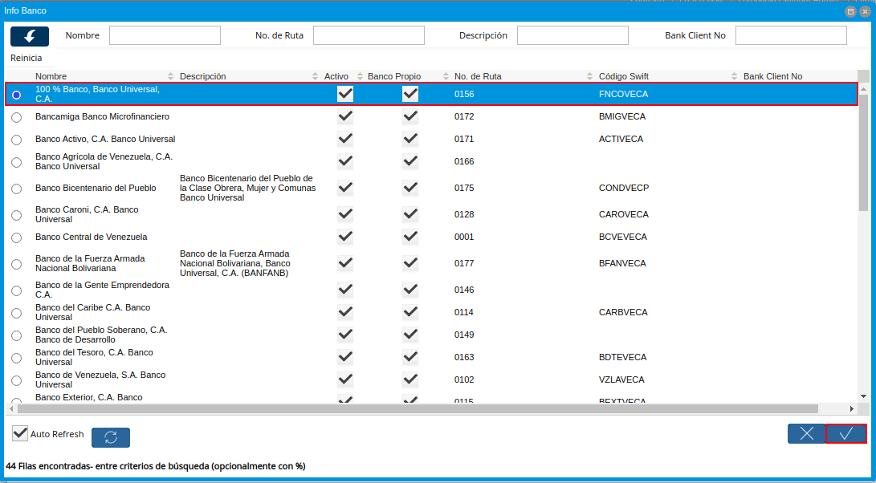This screenshot has height=483, width=876.
Task: Toggle the Auto Refresh checkbox
Action: point(20,433)
